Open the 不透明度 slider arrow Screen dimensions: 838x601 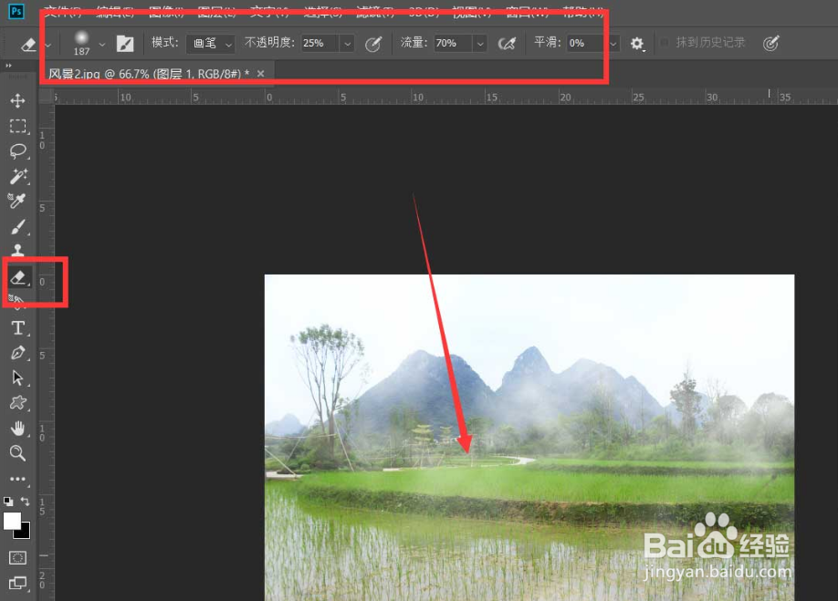pyautogui.click(x=348, y=44)
